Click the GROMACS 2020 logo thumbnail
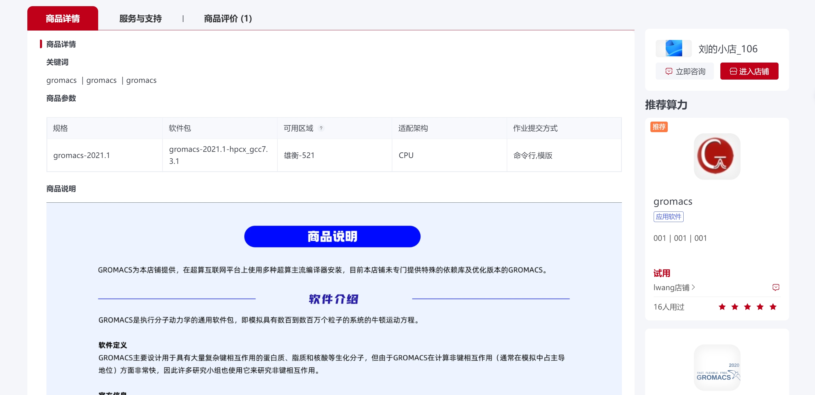This screenshot has width=815, height=395. 717,367
